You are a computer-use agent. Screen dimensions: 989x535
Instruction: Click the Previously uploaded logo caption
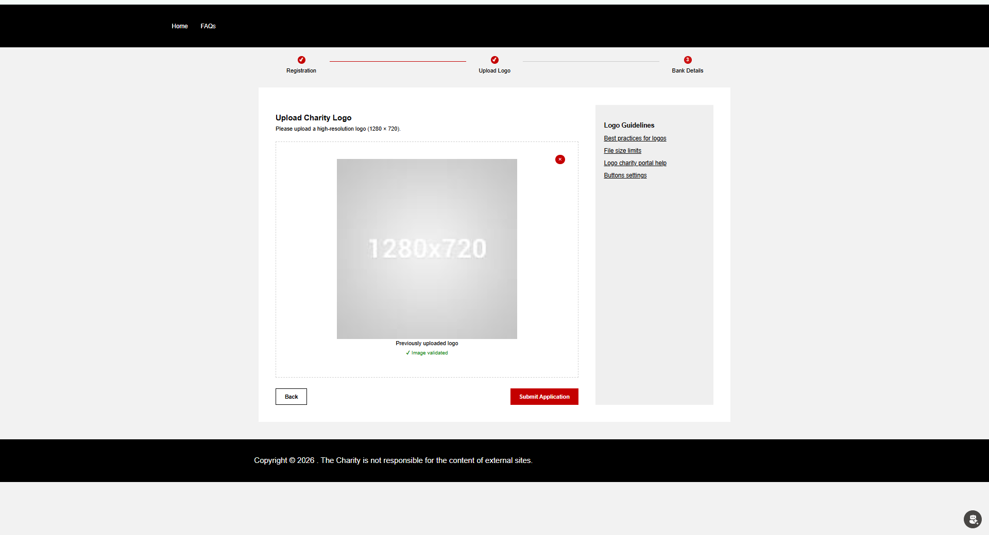pos(427,344)
